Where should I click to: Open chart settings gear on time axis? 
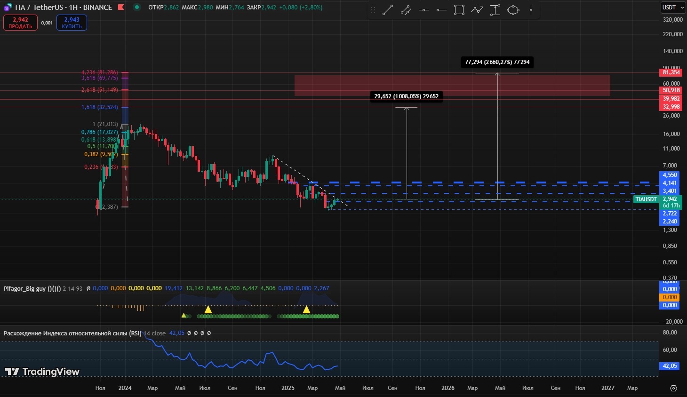tap(673, 388)
